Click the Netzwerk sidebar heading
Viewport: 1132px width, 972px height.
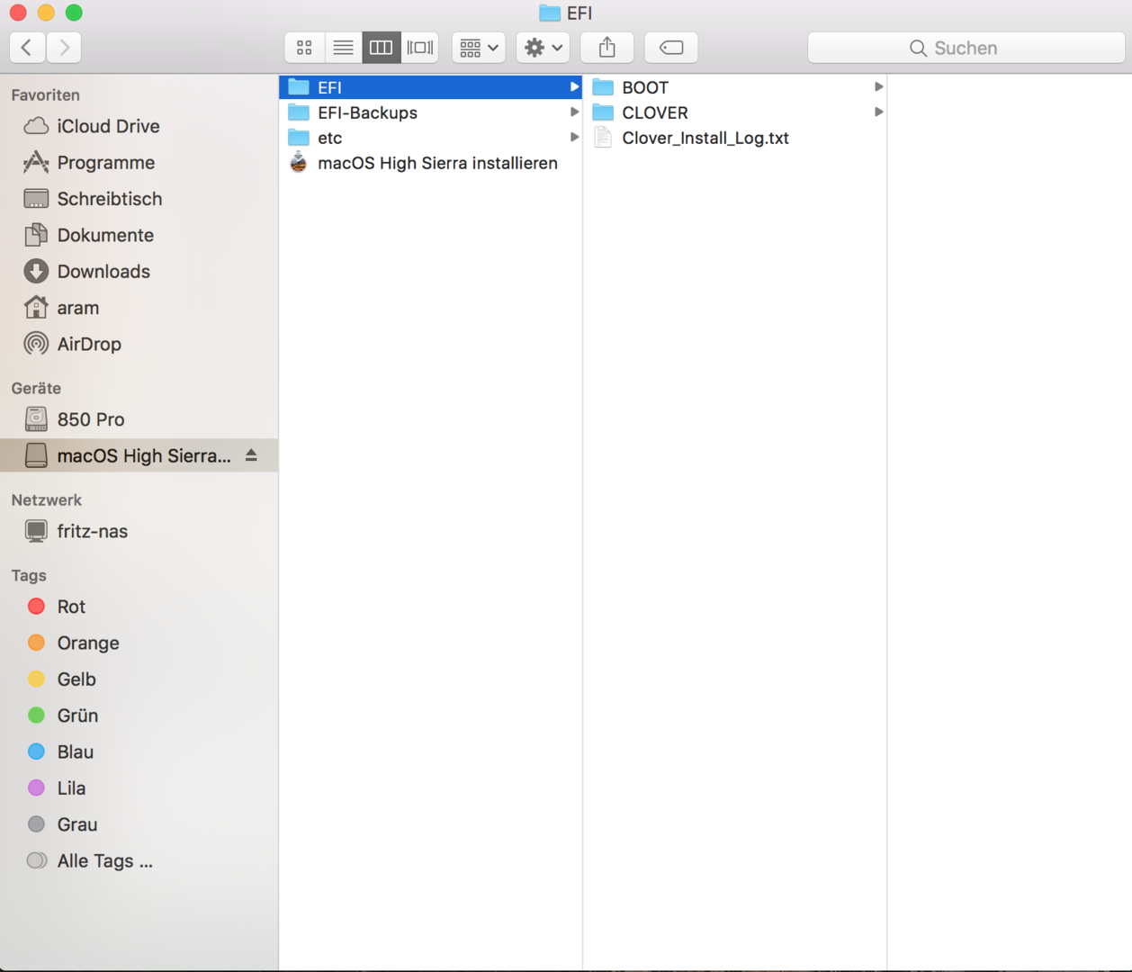point(46,500)
